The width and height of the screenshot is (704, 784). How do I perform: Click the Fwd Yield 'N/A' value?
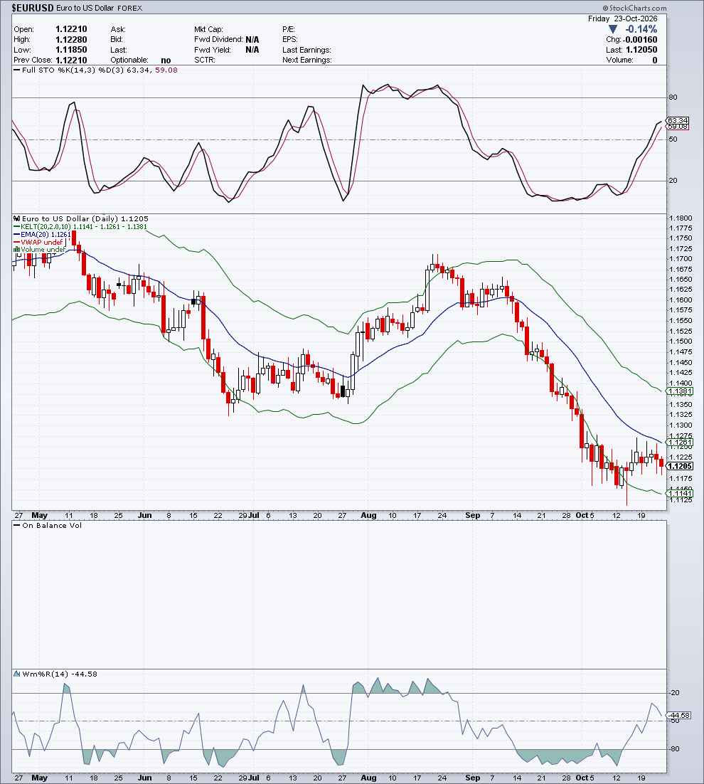coord(252,50)
